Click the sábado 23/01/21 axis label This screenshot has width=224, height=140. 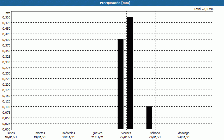click(x=155, y=135)
